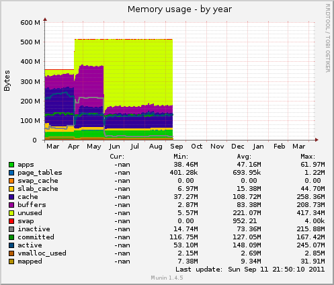Click the magenta buffers legend swatch

coord(11,205)
